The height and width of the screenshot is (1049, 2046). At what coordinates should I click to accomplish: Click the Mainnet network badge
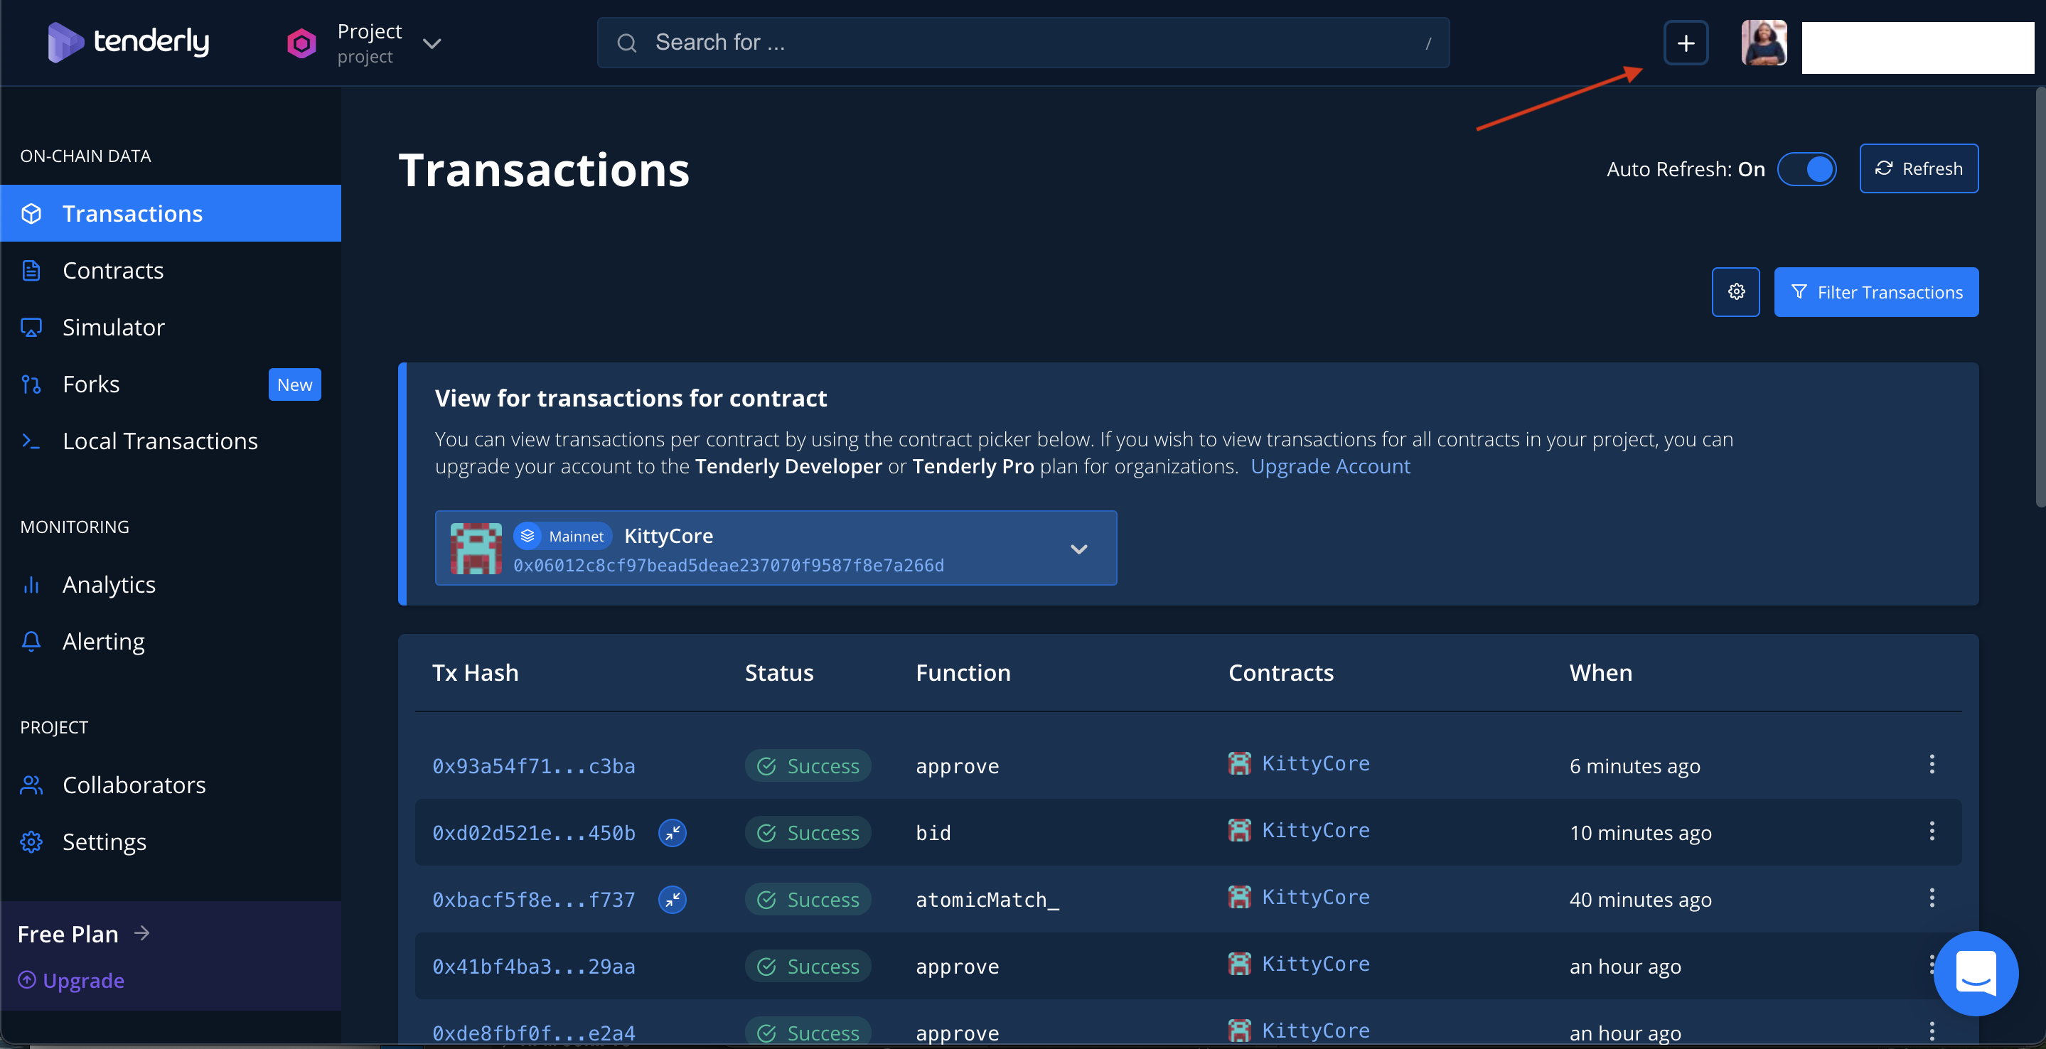click(563, 536)
